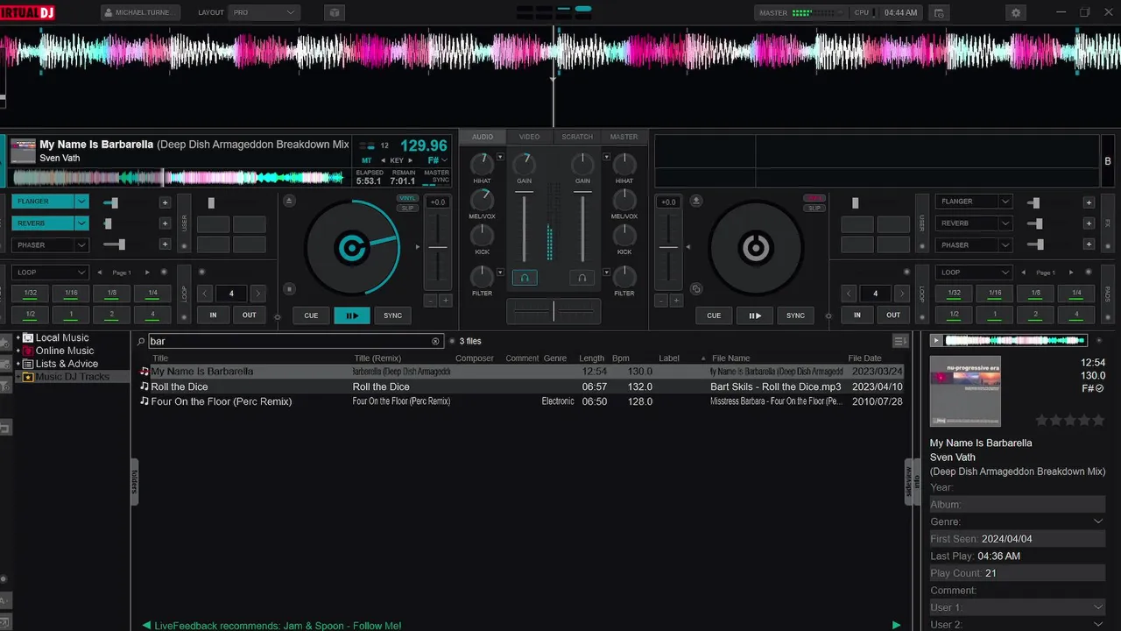Click plus icon next to left REVERB effect
The image size is (1121, 631).
pos(165,223)
